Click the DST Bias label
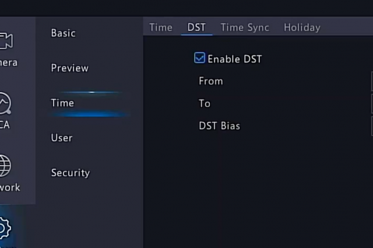 point(219,126)
